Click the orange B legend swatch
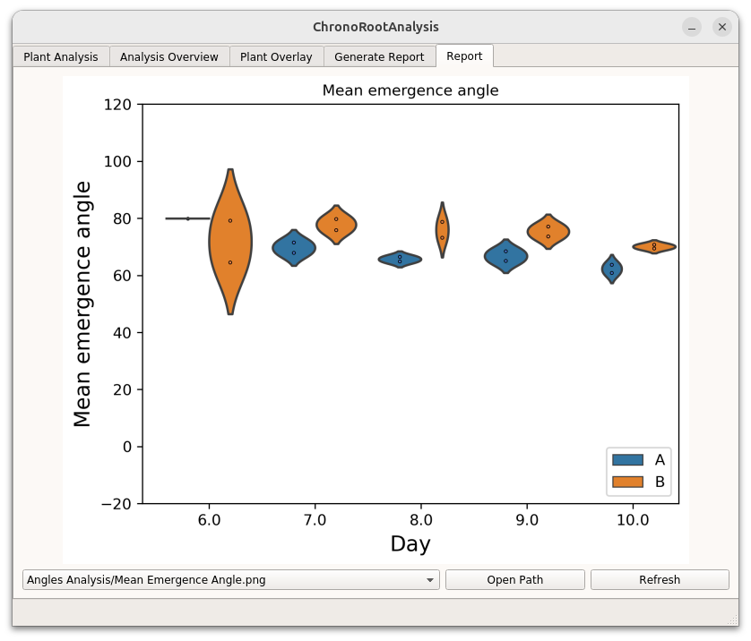The image size is (751, 641). (627, 483)
